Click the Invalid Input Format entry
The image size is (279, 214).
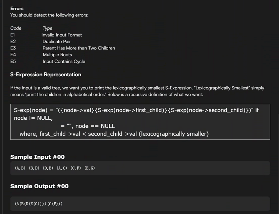62,35
